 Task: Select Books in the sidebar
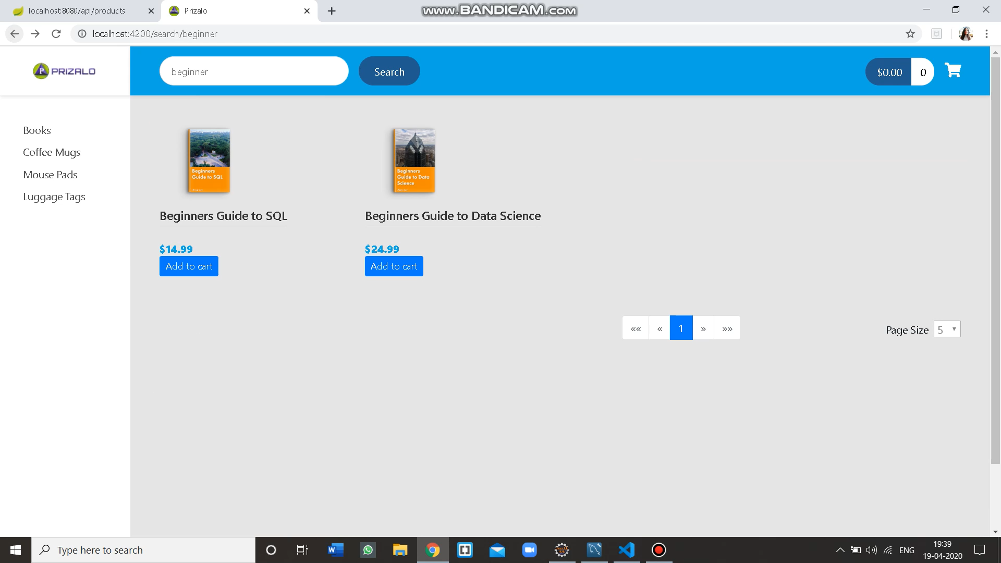click(x=36, y=130)
